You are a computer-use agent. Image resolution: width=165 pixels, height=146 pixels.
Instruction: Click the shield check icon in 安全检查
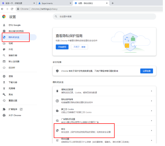[x=57, y=71]
